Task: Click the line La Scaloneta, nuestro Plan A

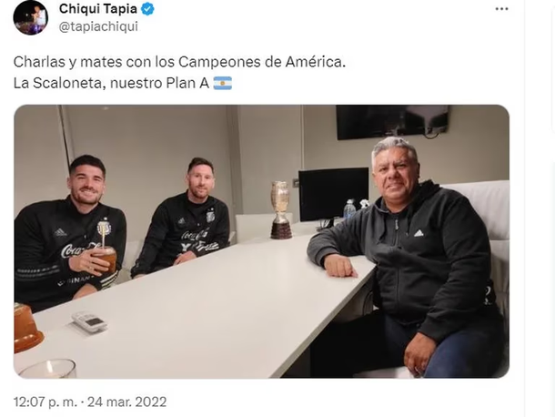Action: pyautogui.click(x=111, y=83)
